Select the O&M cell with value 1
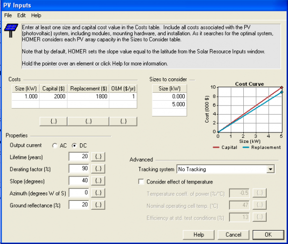 point(123,97)
